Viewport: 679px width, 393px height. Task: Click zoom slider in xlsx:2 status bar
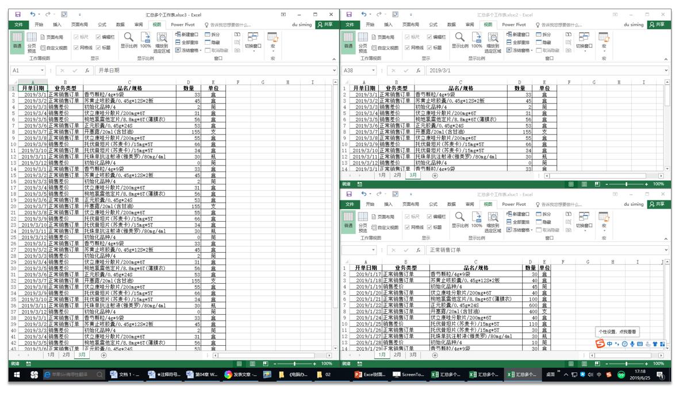click(x=626, y=184)
